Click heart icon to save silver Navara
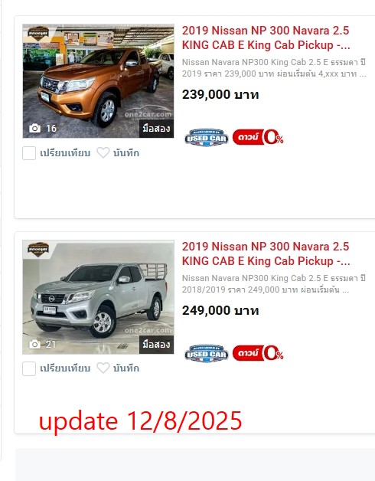375x481 pixels. click(x=103, y=368)
